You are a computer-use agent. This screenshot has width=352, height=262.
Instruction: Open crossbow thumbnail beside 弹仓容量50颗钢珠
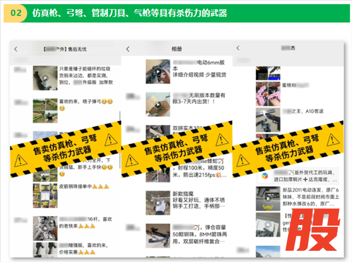(158, 236)
